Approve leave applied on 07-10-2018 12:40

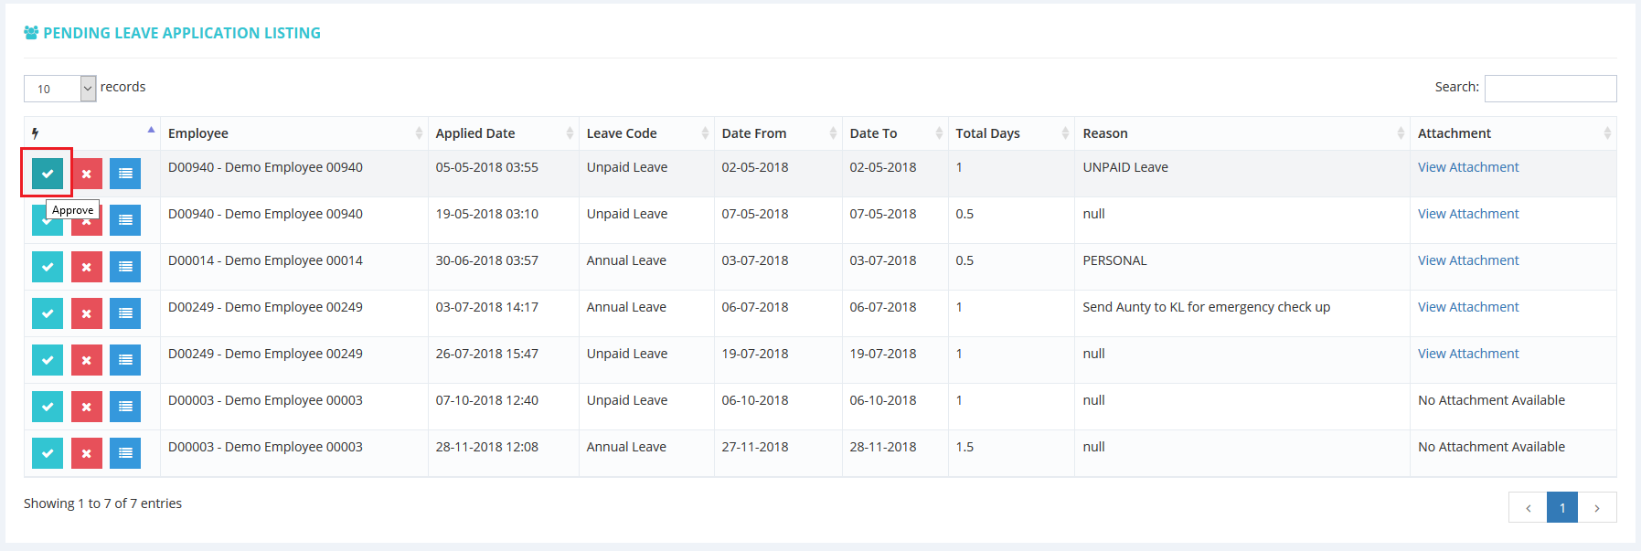click(48, 407)
